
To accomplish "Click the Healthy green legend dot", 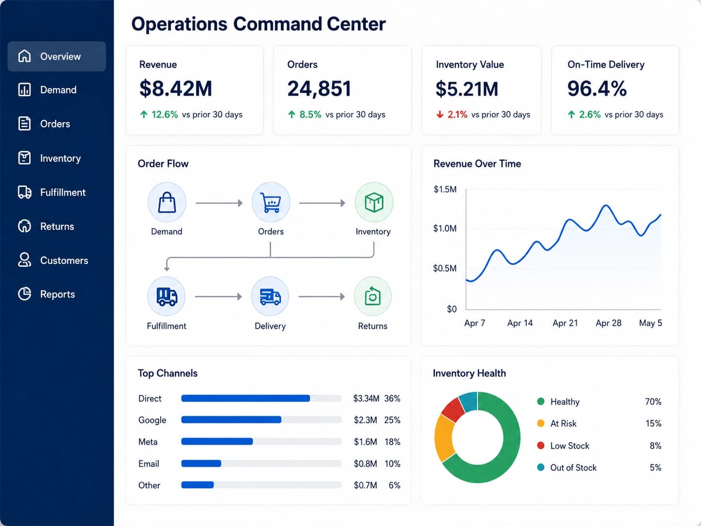I will pyautogui.click(x=541, y=402).
